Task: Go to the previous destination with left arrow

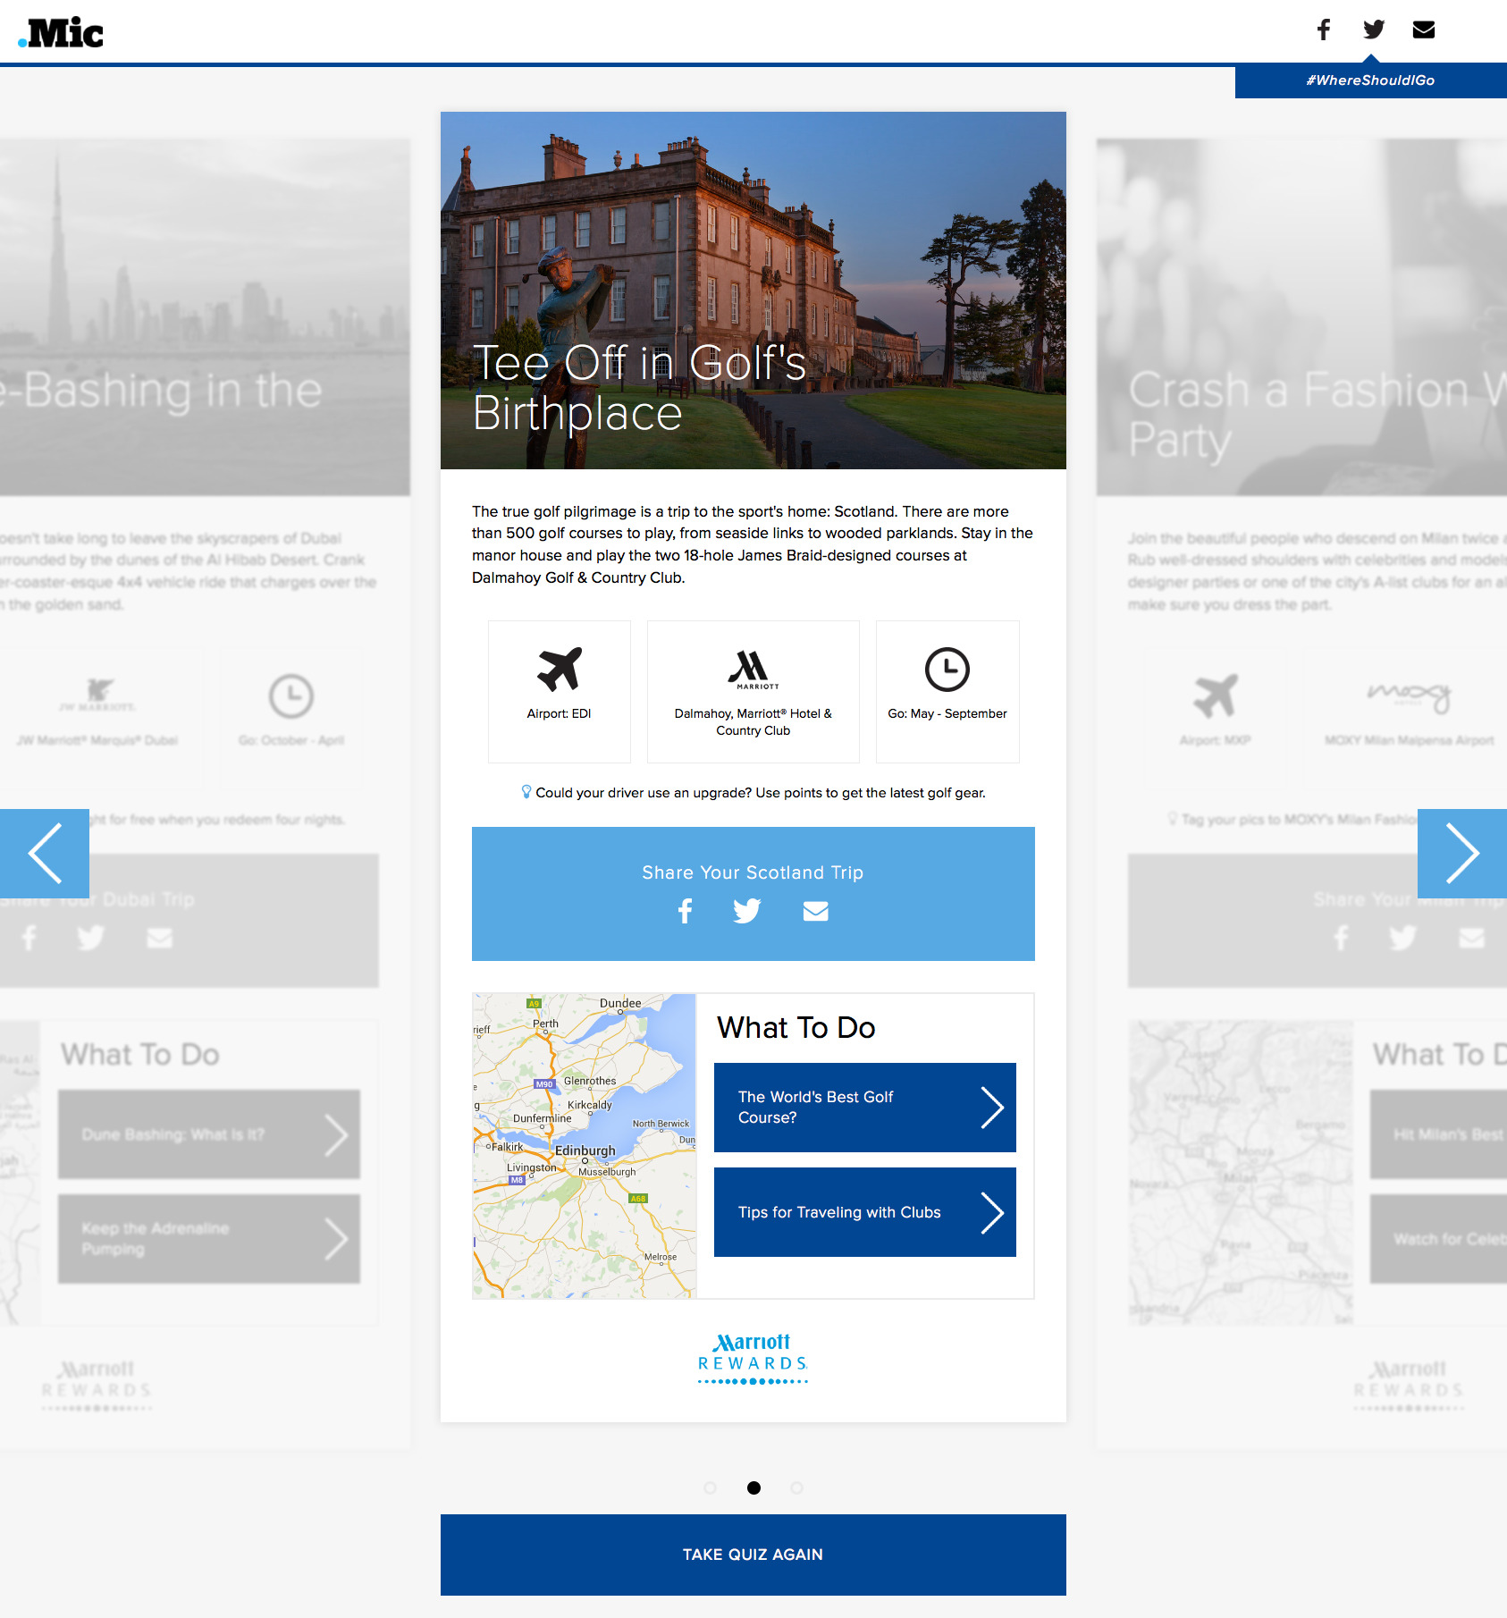Action: pos(45,854)
